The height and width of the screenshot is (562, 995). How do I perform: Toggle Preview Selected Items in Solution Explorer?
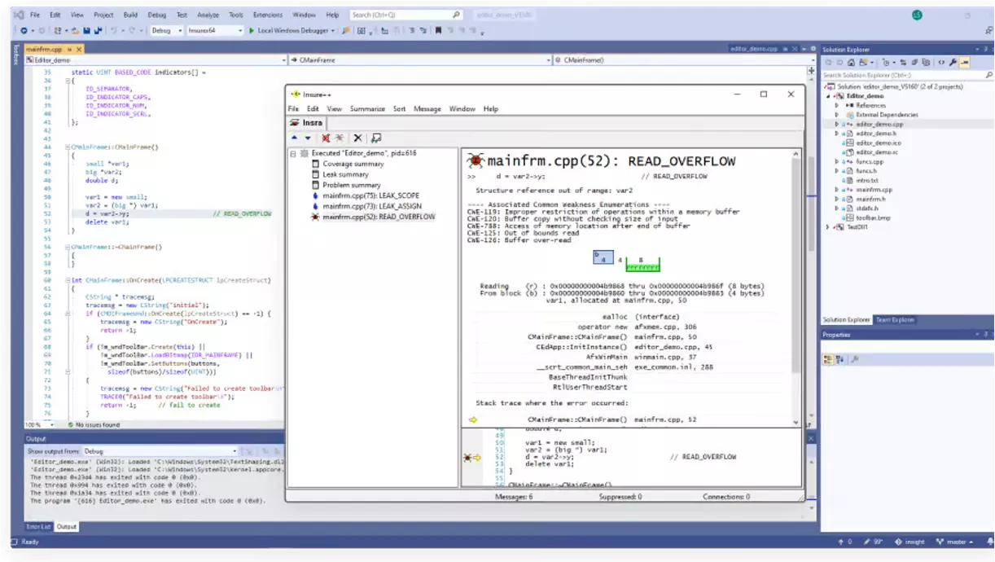click(965, 63)
